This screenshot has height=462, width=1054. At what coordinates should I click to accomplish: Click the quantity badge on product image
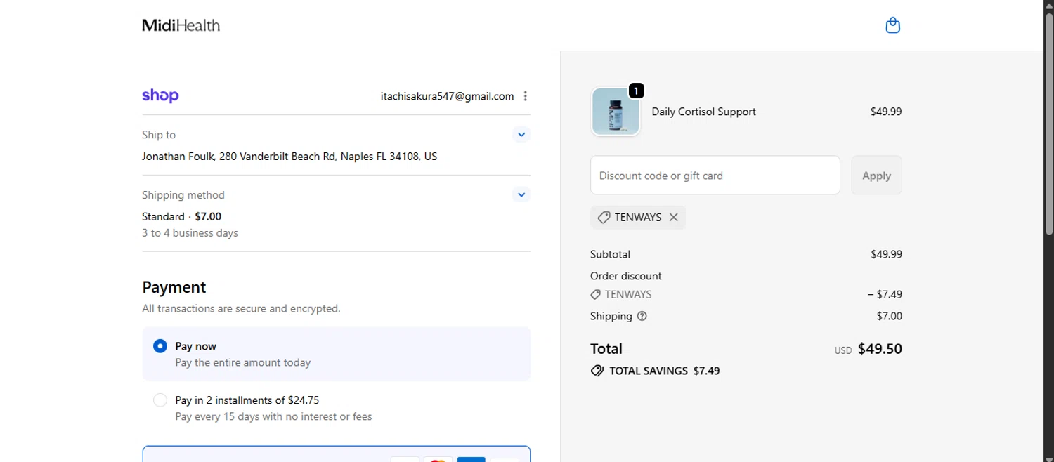point(636,91)
